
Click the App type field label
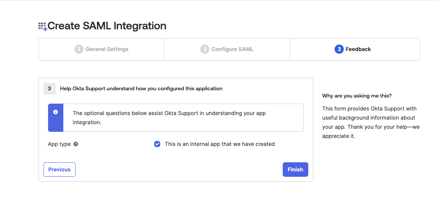(59, 144)
